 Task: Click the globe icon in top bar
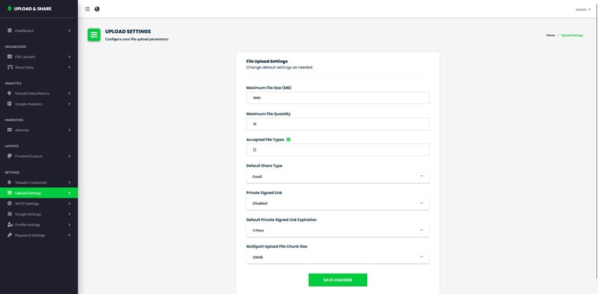coord(97,9)
